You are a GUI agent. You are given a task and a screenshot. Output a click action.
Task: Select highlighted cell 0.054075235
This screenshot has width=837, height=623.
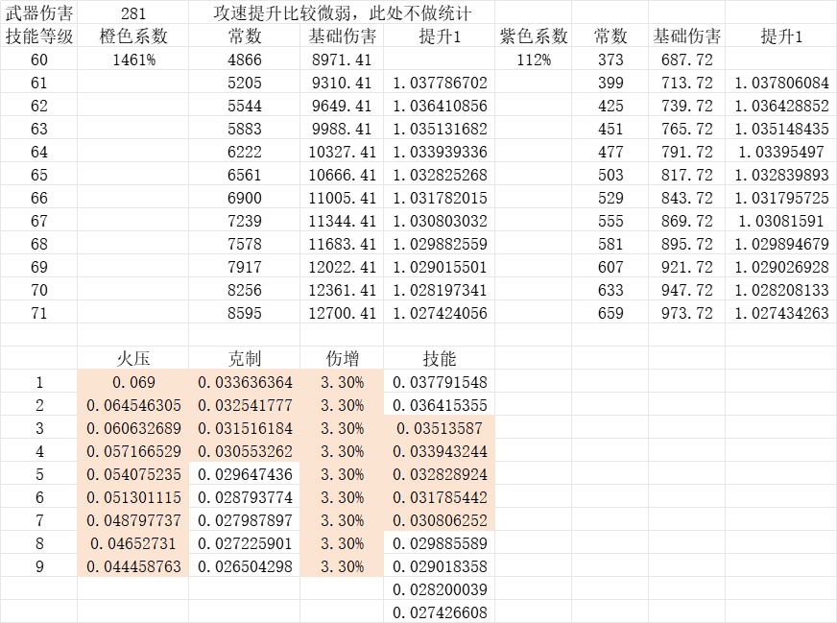pos(132,474)
